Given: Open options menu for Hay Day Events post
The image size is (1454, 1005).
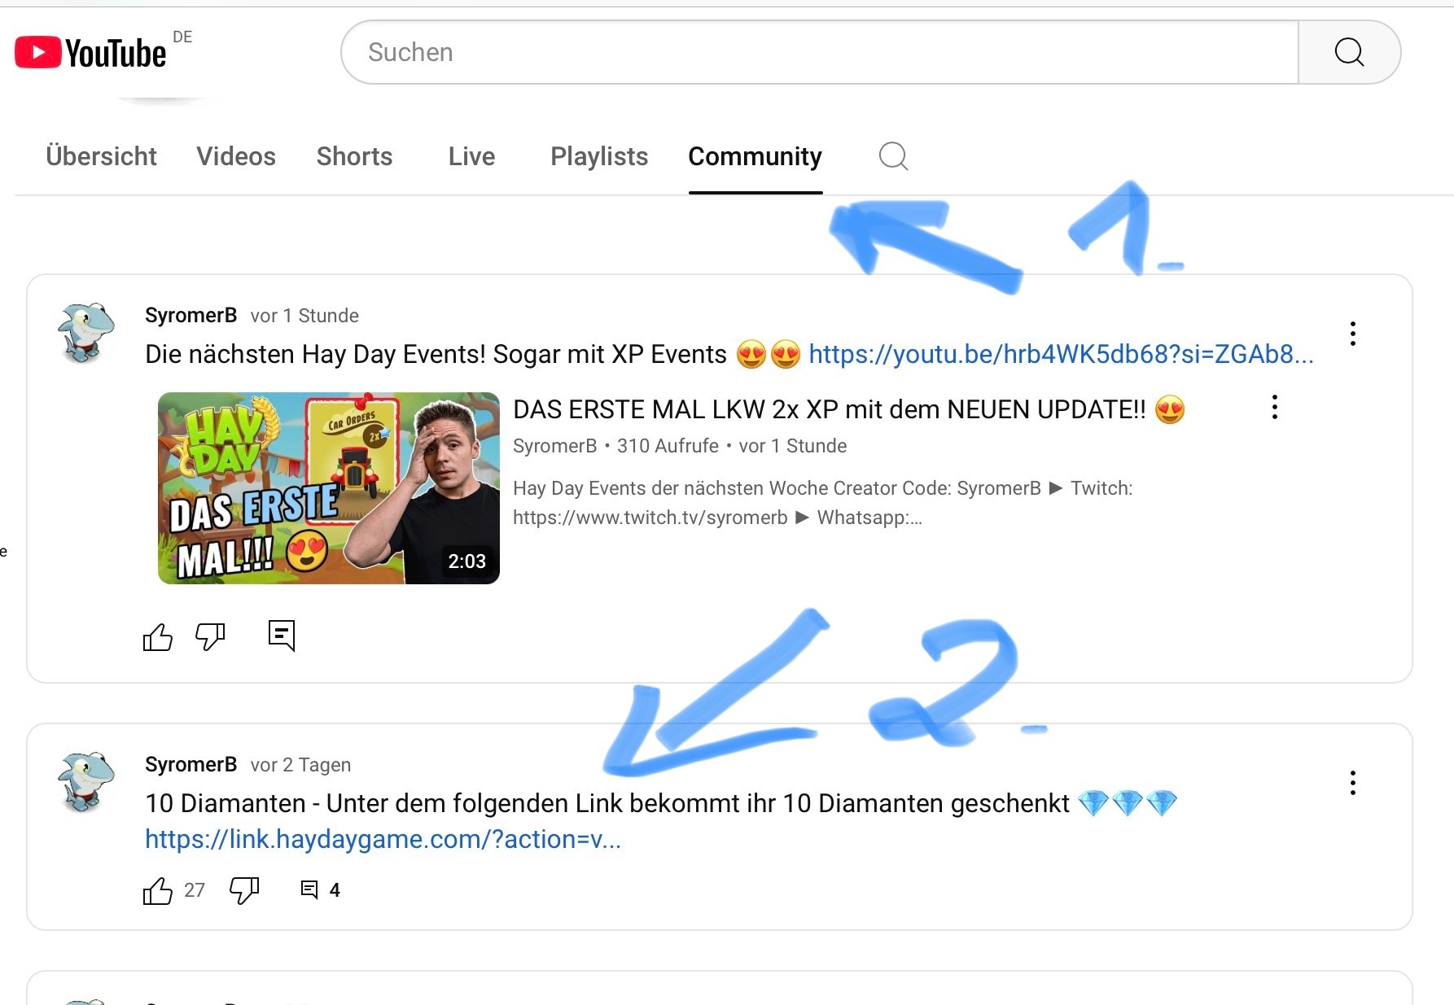Looking at the screenshot, I should [1352, 334].
